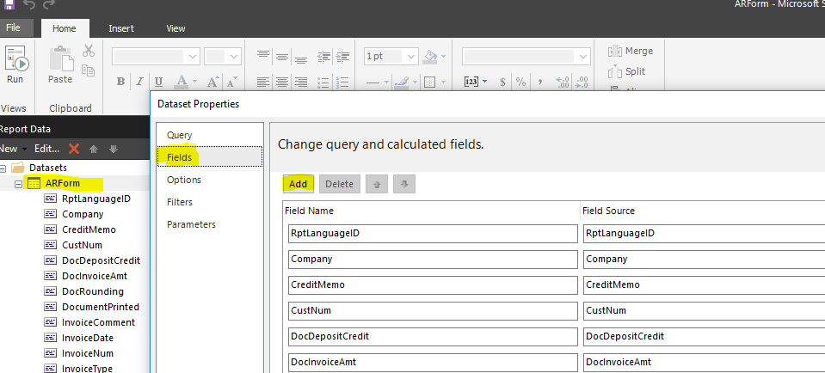Switch to the Insert ribbon tab

[121, 28]
